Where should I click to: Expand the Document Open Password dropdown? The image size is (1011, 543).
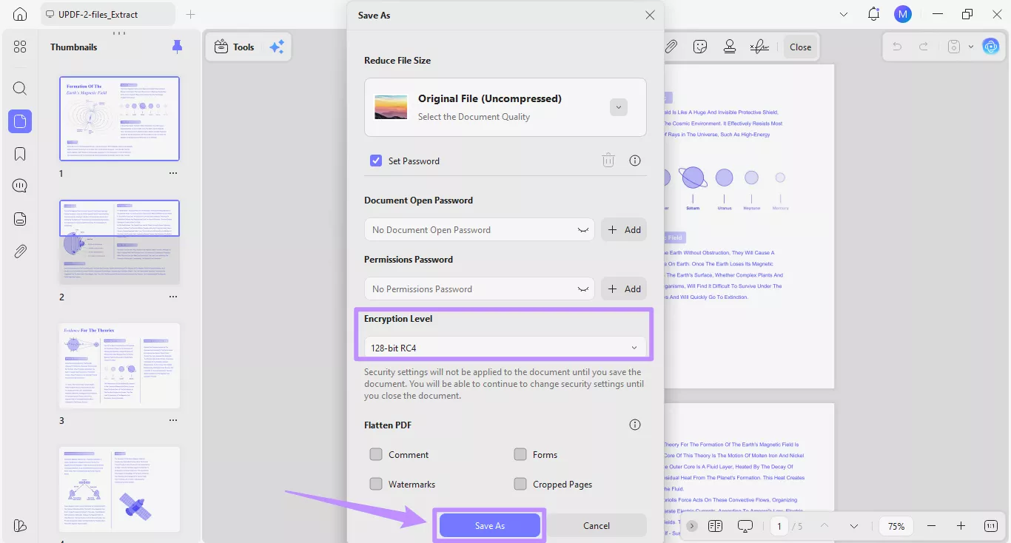pyautogui.click(x=584, y=229)
